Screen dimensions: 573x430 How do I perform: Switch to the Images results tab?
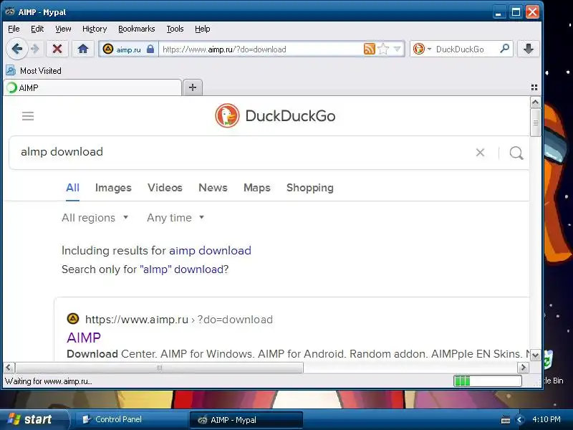pos(113,188)
